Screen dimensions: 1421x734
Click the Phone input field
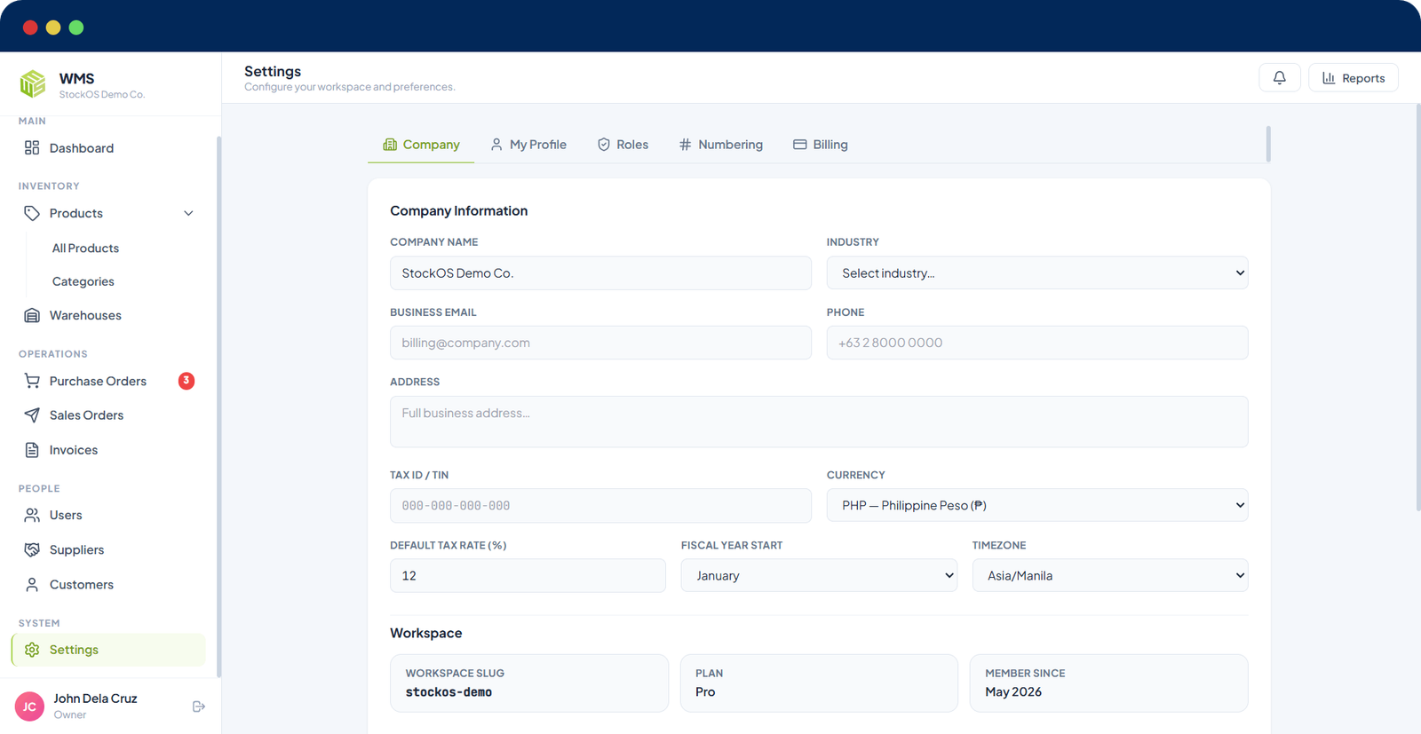pyautogui.click(x=1037, y=343)
